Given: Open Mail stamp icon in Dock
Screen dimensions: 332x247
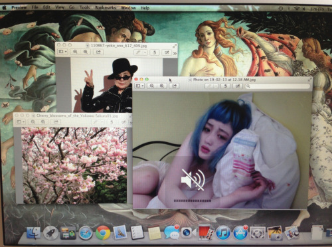Looking at the screenshot, I should 120,232.
